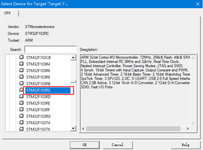
Task: Choose STM32F103R8 from the device list
Action: coord(38,77)
